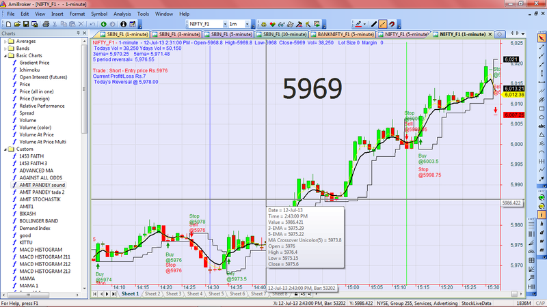Go to the last sheet arrow button

(x=114, y=294)
